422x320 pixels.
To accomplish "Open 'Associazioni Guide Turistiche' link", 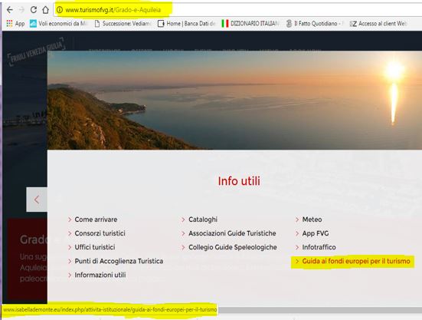I will (232, 233).
